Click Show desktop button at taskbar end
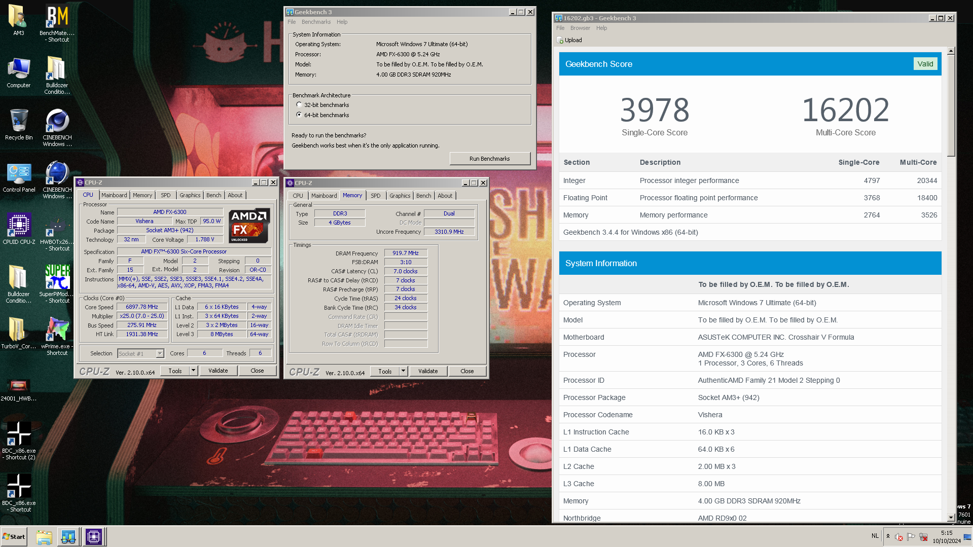973x547 pixels. point(967,537)
